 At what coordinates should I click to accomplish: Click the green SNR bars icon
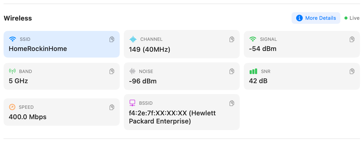[253, 71]
